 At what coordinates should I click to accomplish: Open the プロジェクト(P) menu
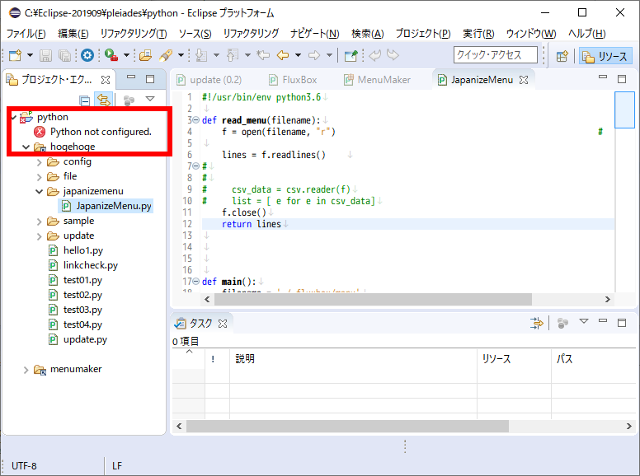pyautogui.click(x=423, y=34)
